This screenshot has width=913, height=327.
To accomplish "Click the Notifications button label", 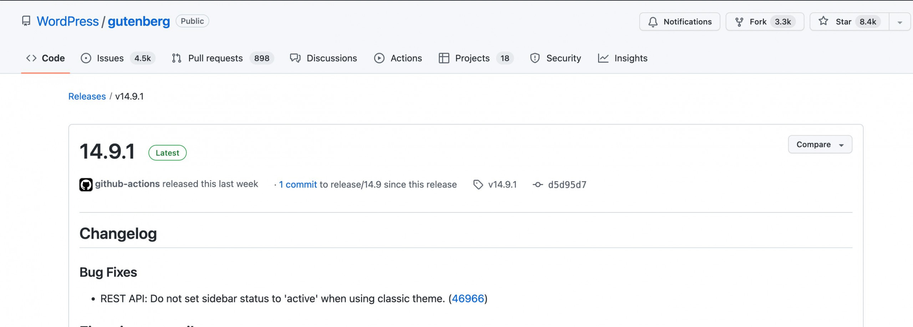I will pos(687,22).
